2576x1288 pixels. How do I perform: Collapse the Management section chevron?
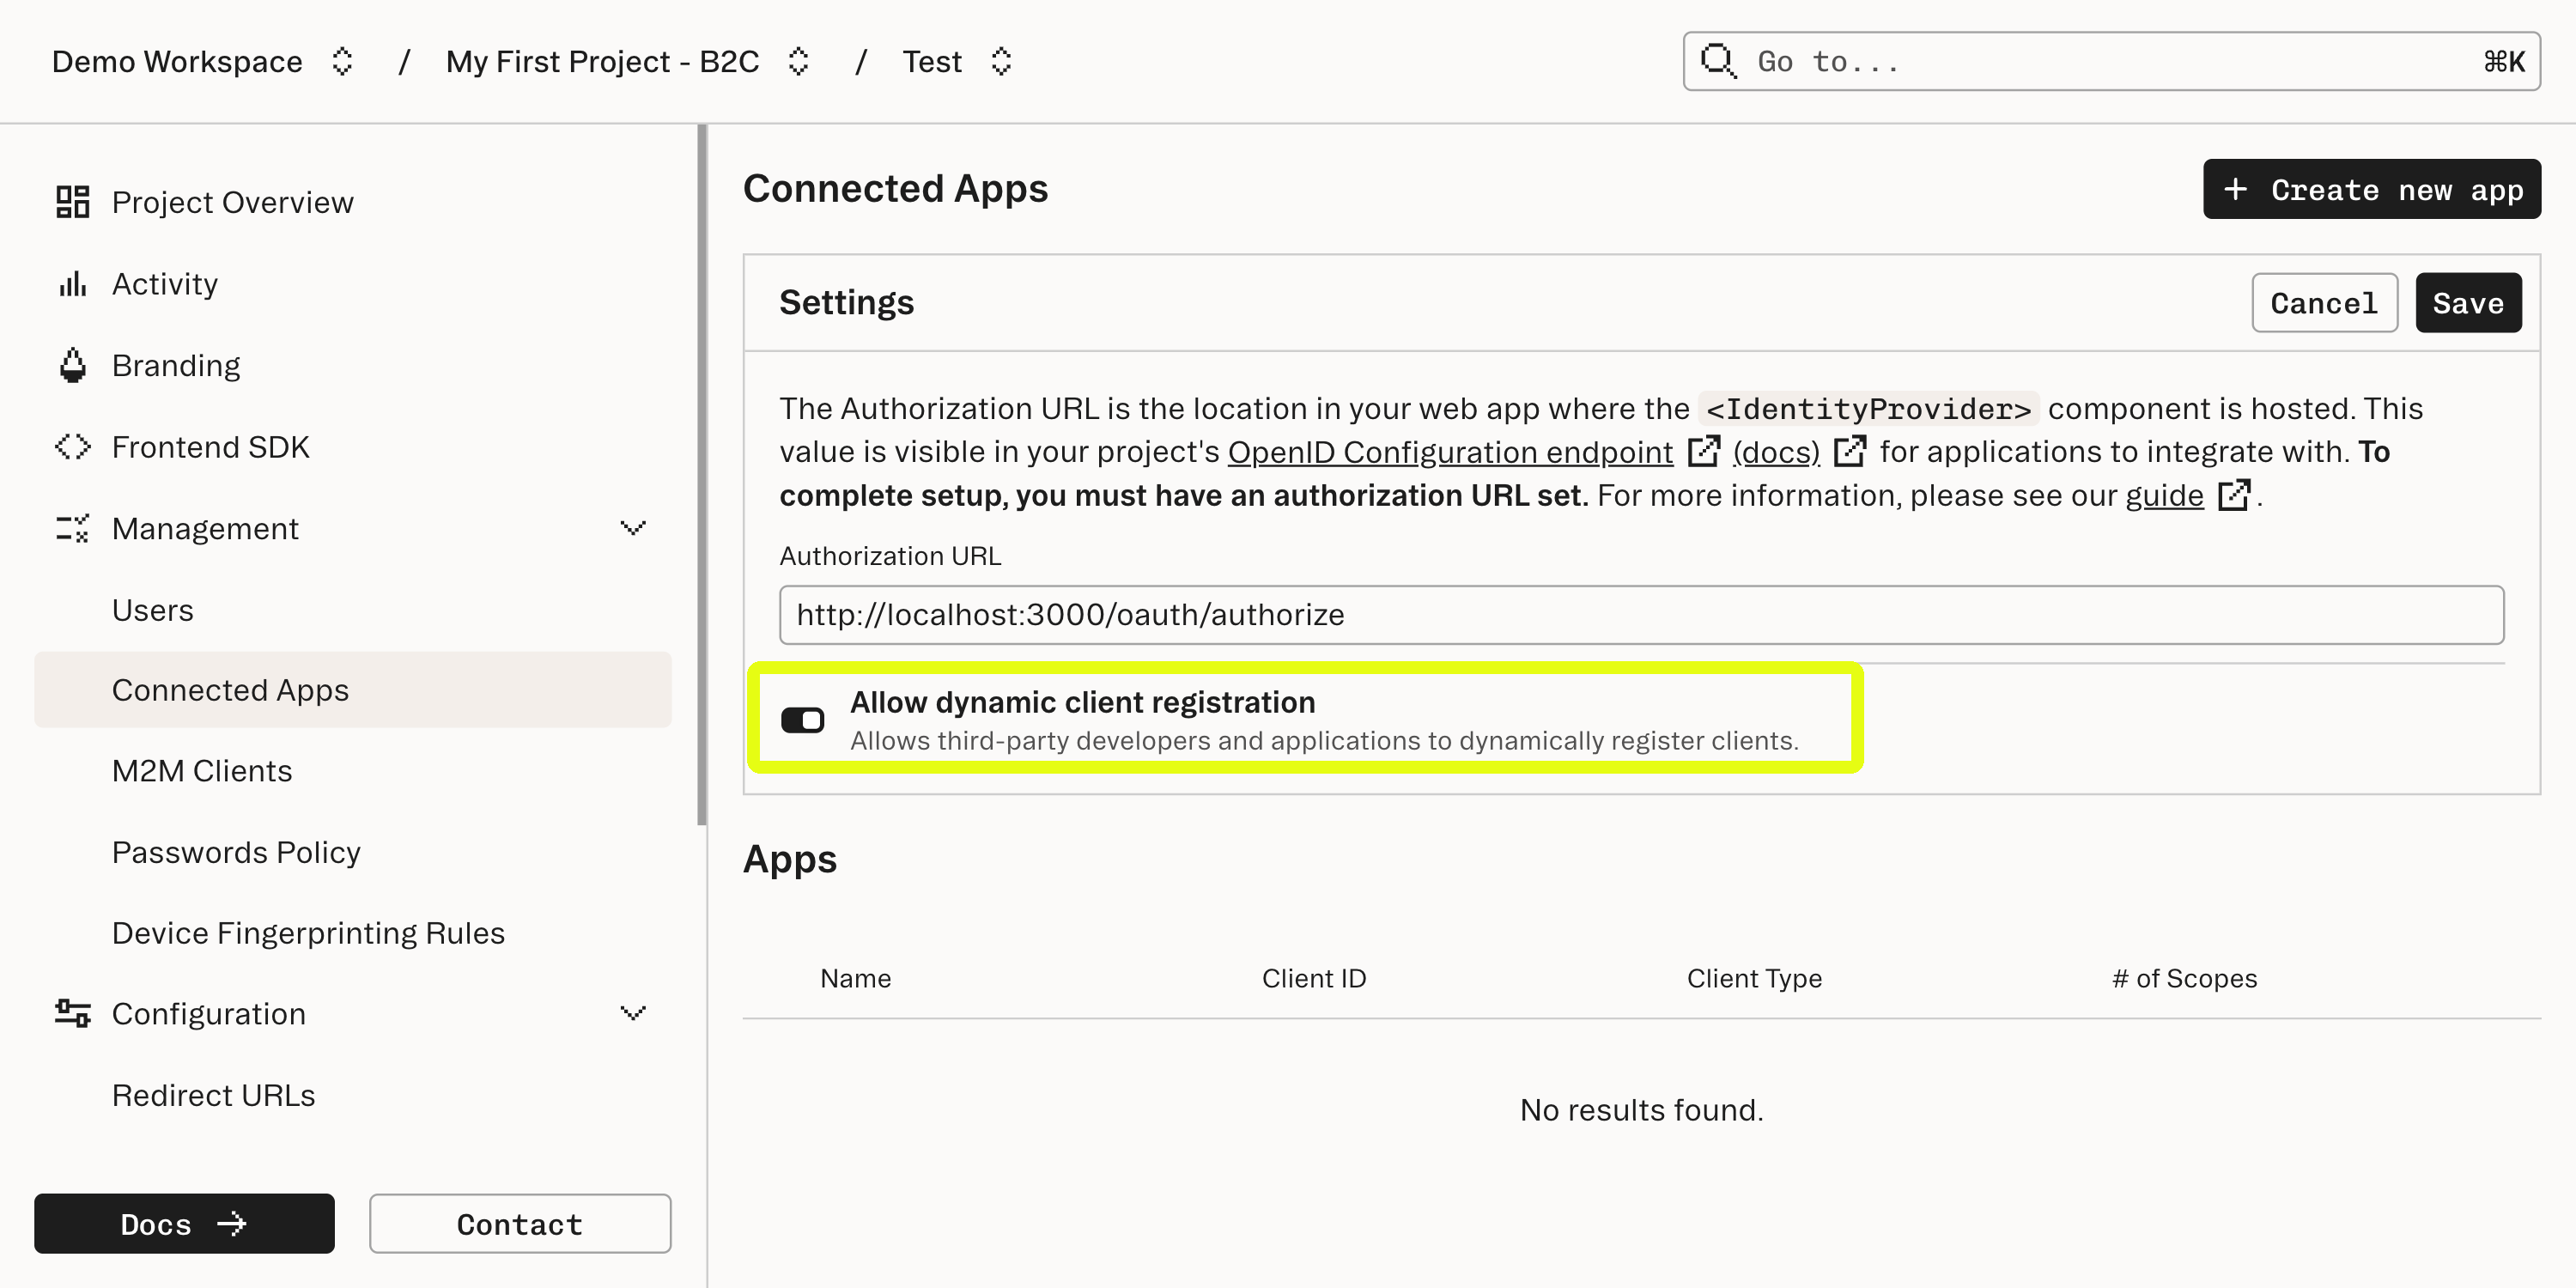[633, 527]
